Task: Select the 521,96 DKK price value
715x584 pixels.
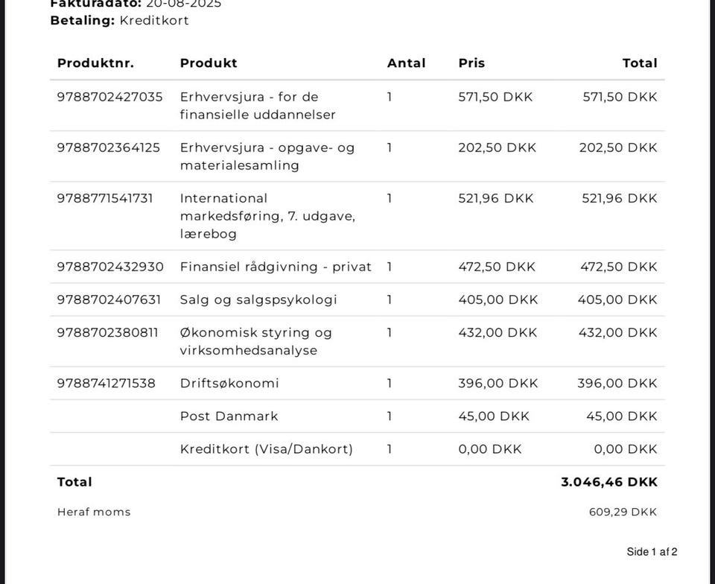Action: [x=496, y=198]
